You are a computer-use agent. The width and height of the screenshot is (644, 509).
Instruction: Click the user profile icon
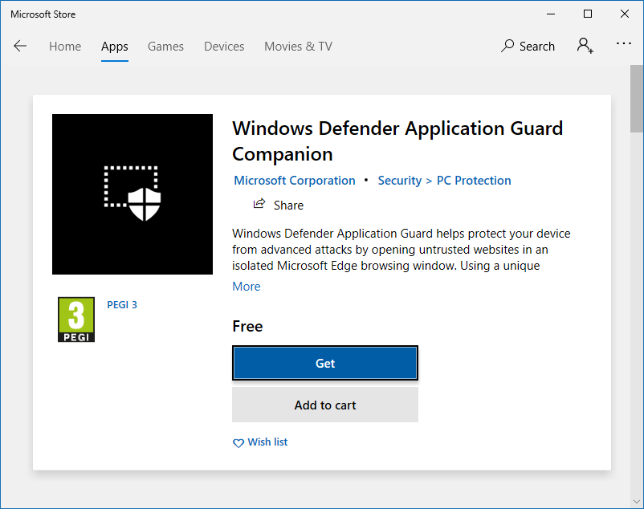point(585,46)
